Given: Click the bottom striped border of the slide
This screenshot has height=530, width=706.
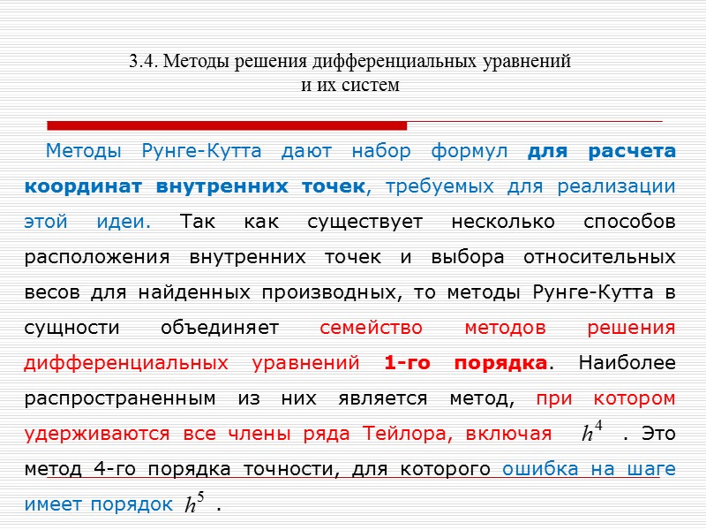Looking at the screenshot, I should coord(353,525).
